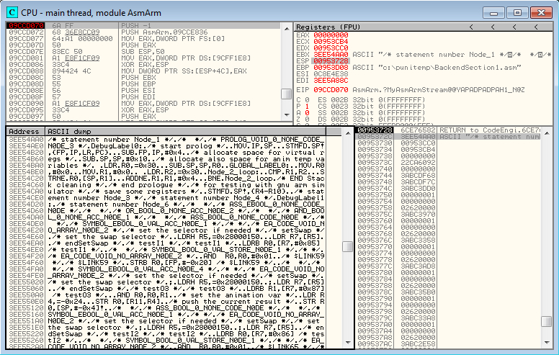Select the PUSH EBX instruction
Image resolution: width=559 pixels, height=355 pixels.
click(x=138, y=77)
